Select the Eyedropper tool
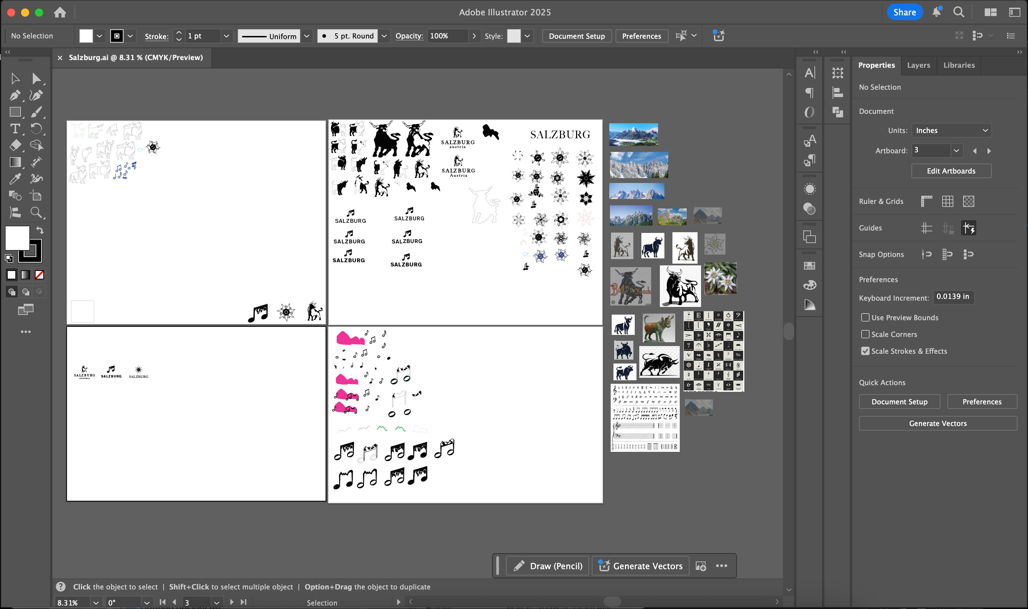The image size is (1028, 609). tap(15, 178)
